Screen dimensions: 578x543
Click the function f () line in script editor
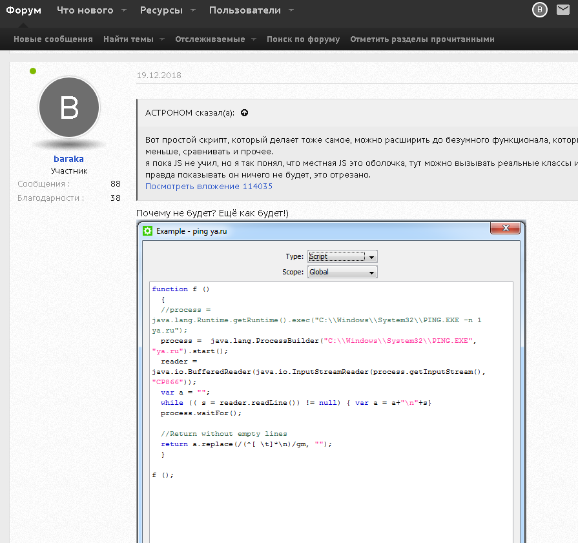(181, 289)
